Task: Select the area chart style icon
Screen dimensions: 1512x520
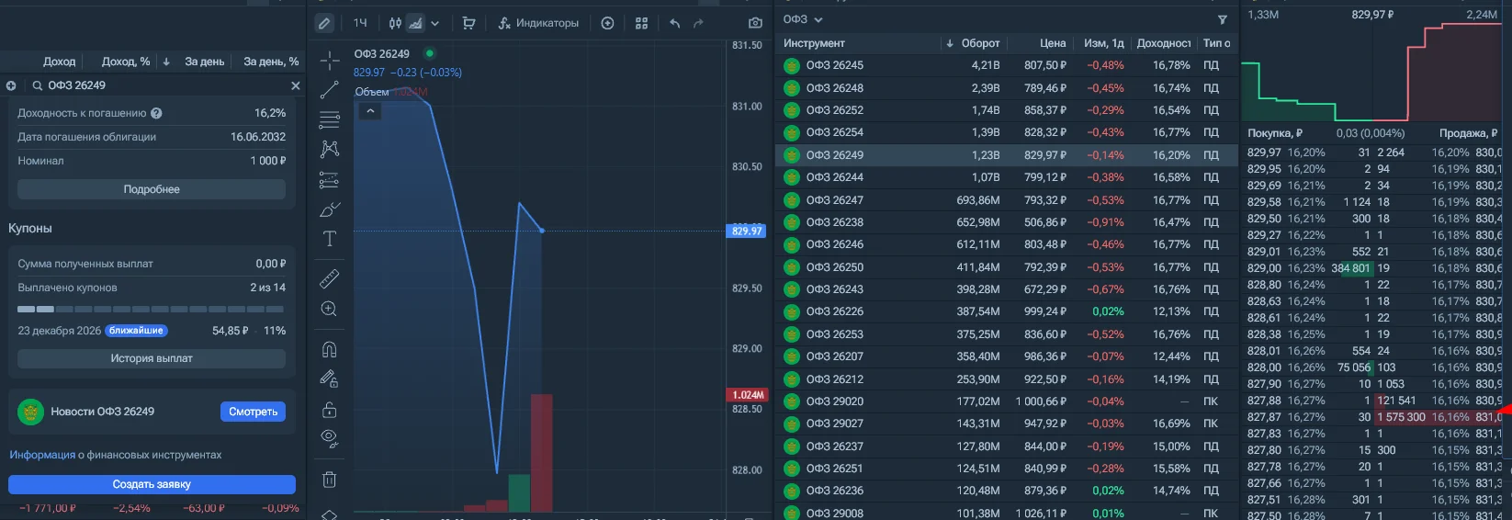Action: pos(415,23)
